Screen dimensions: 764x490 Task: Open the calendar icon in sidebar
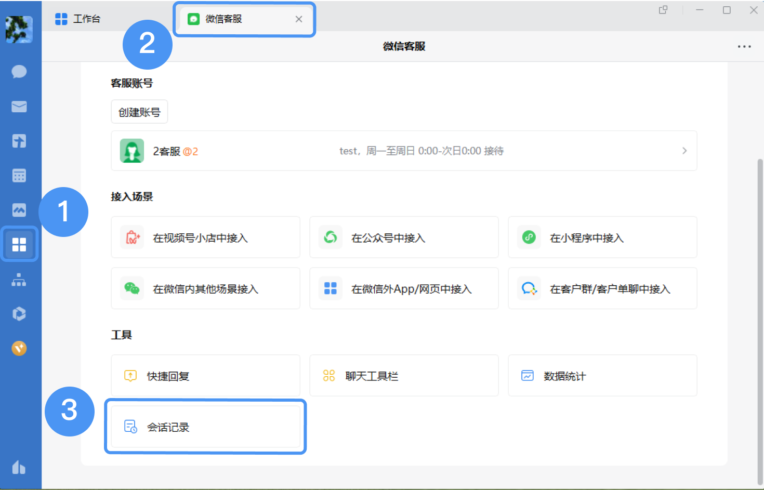point(19,176)
